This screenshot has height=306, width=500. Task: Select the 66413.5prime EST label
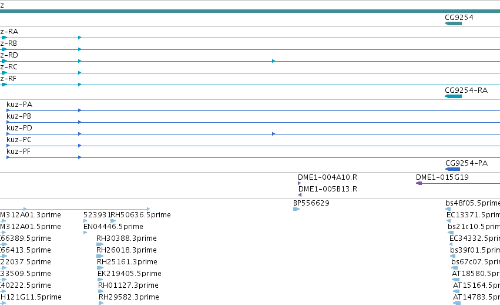tap(25, 250)
